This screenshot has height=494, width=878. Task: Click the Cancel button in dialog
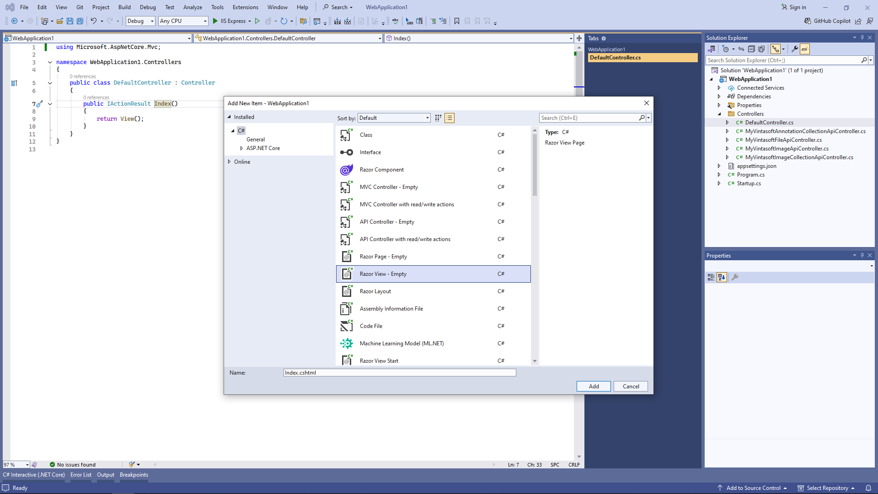631,387
